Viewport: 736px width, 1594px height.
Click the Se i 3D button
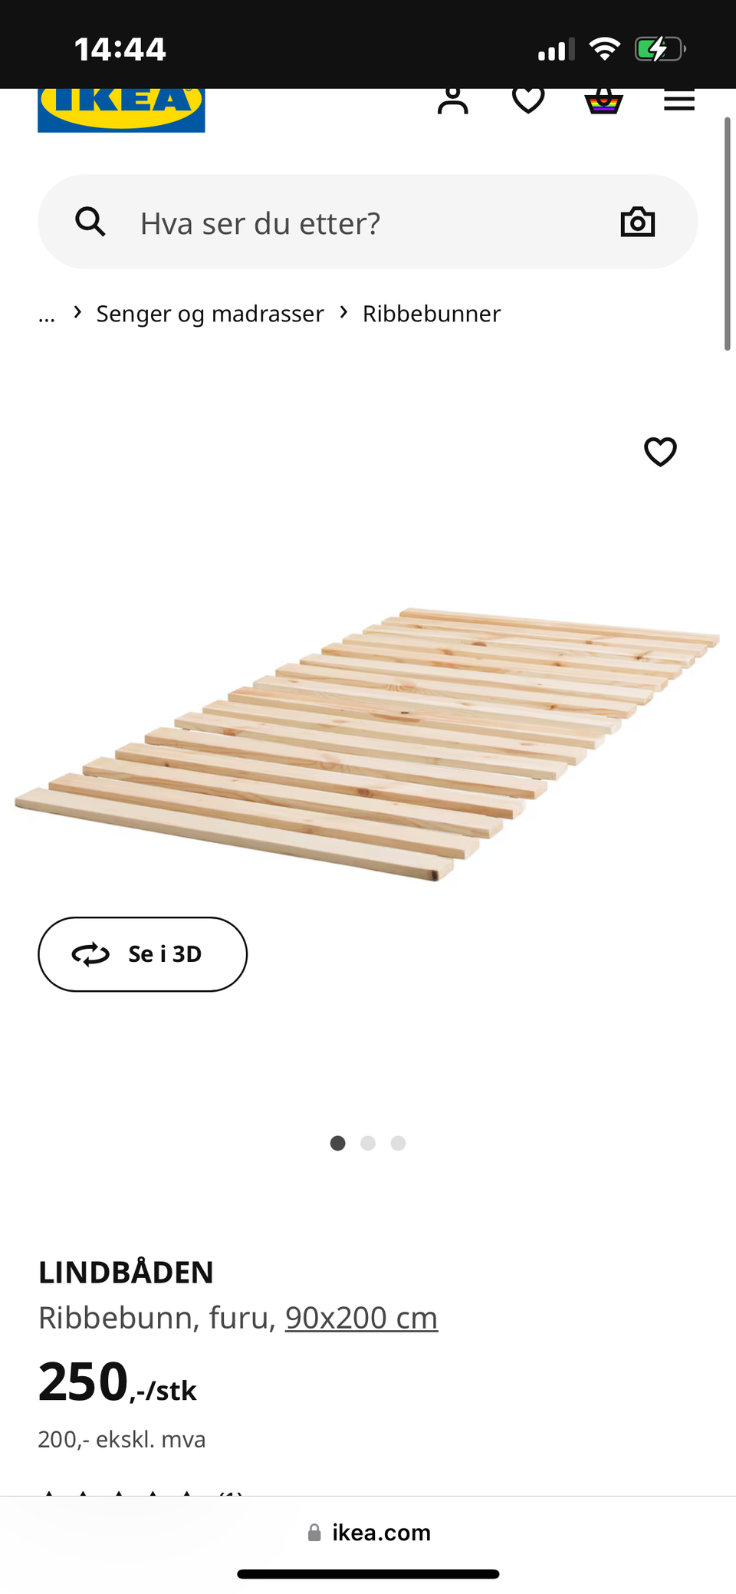(x=143, y=953)
